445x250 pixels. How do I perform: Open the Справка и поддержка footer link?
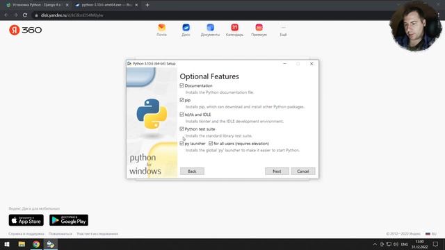26,234
